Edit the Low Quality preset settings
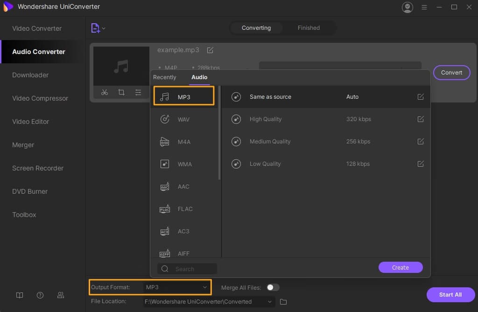 click(x=421, y=164)
